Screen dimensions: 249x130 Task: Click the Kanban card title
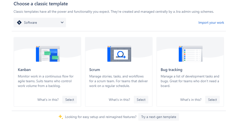(24, 70)
